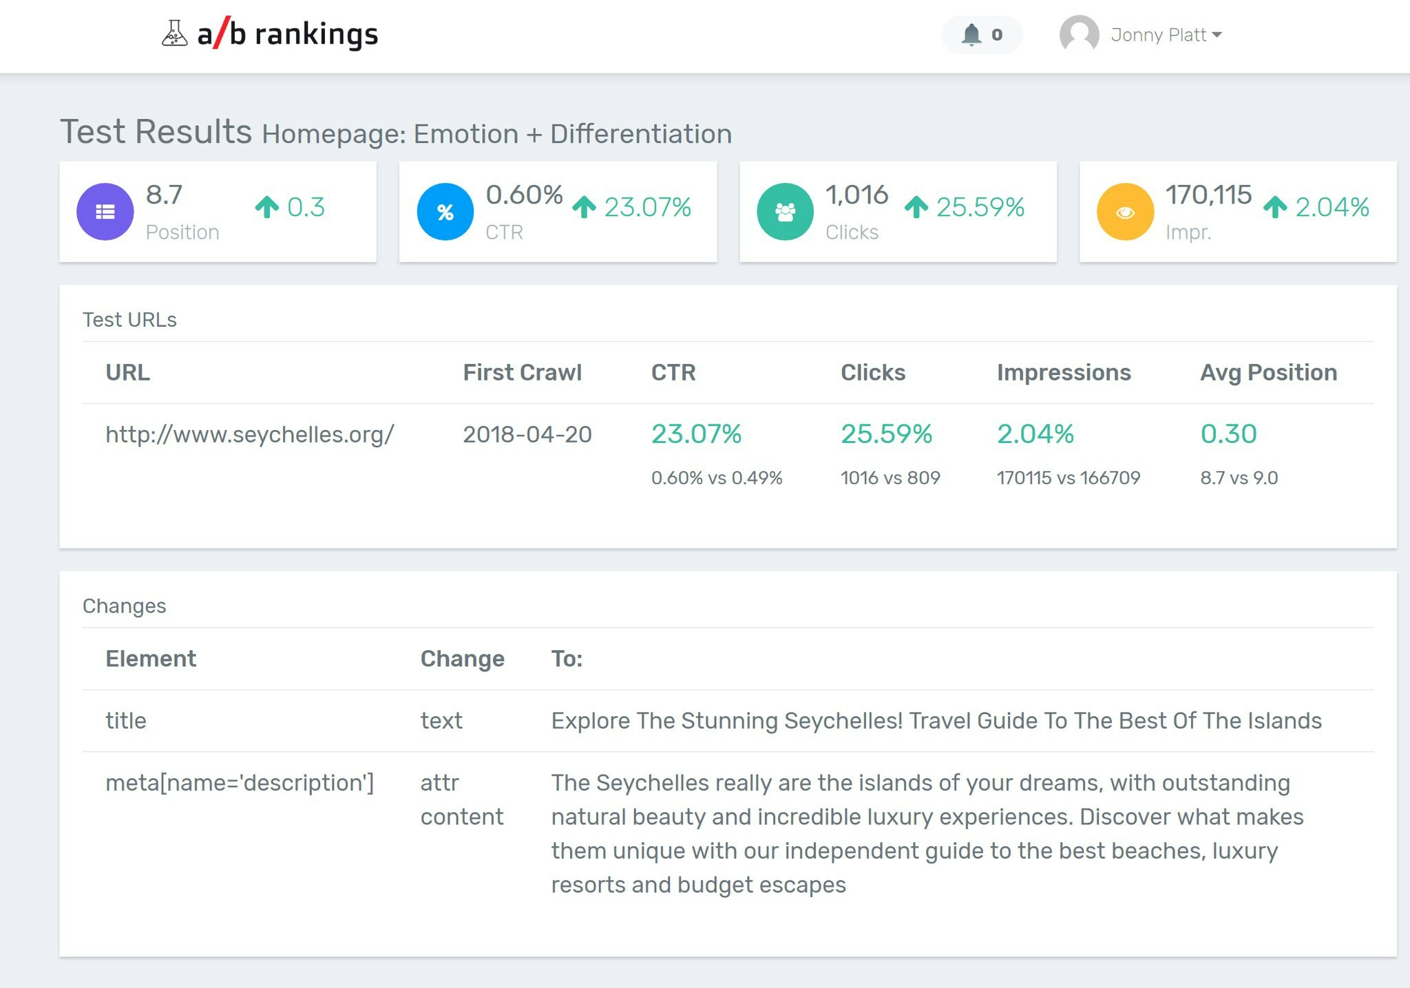
Task: Click the up arrow next to 2.04% Impressions
Action: click(1276, 208)
